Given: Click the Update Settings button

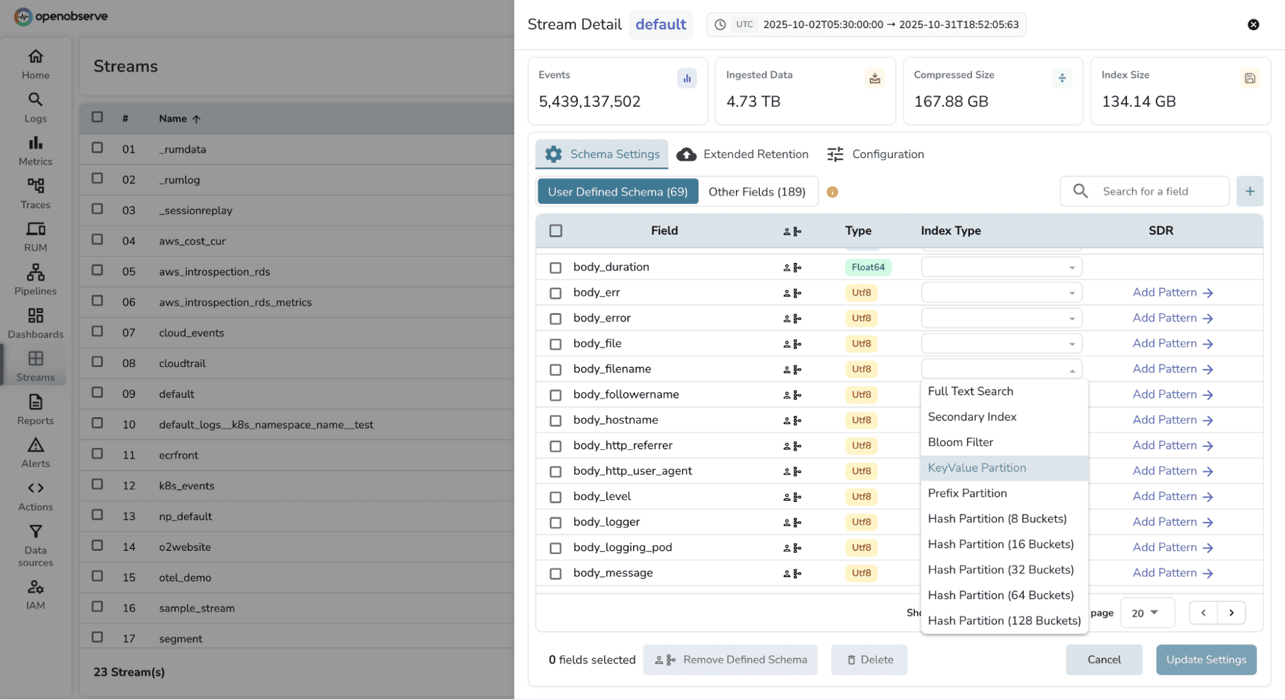Looking at the screenshot, I should point(1206,660).
